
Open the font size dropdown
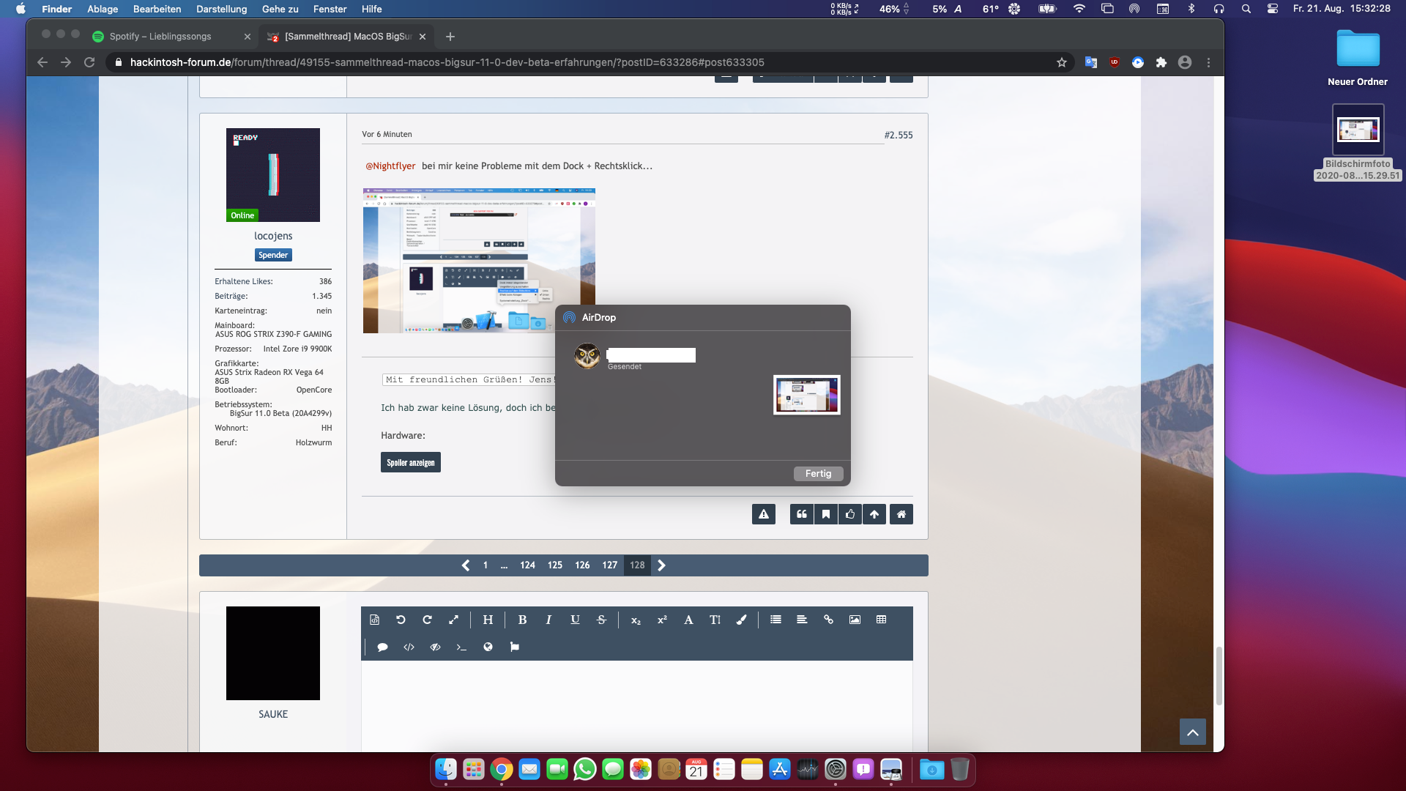coord(715,620)
